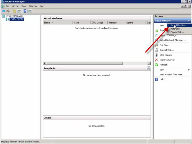Click the Edit Disk pencil icon
This screenshot has height=144, width=192.
click(156, 45)
